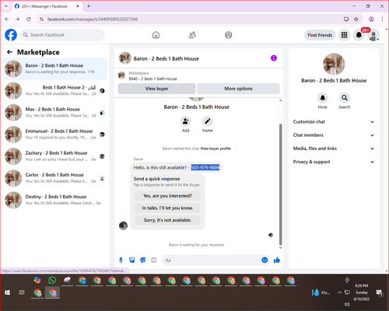
Task: Open the tab search dropdown arrow
Action: point(6,6)
